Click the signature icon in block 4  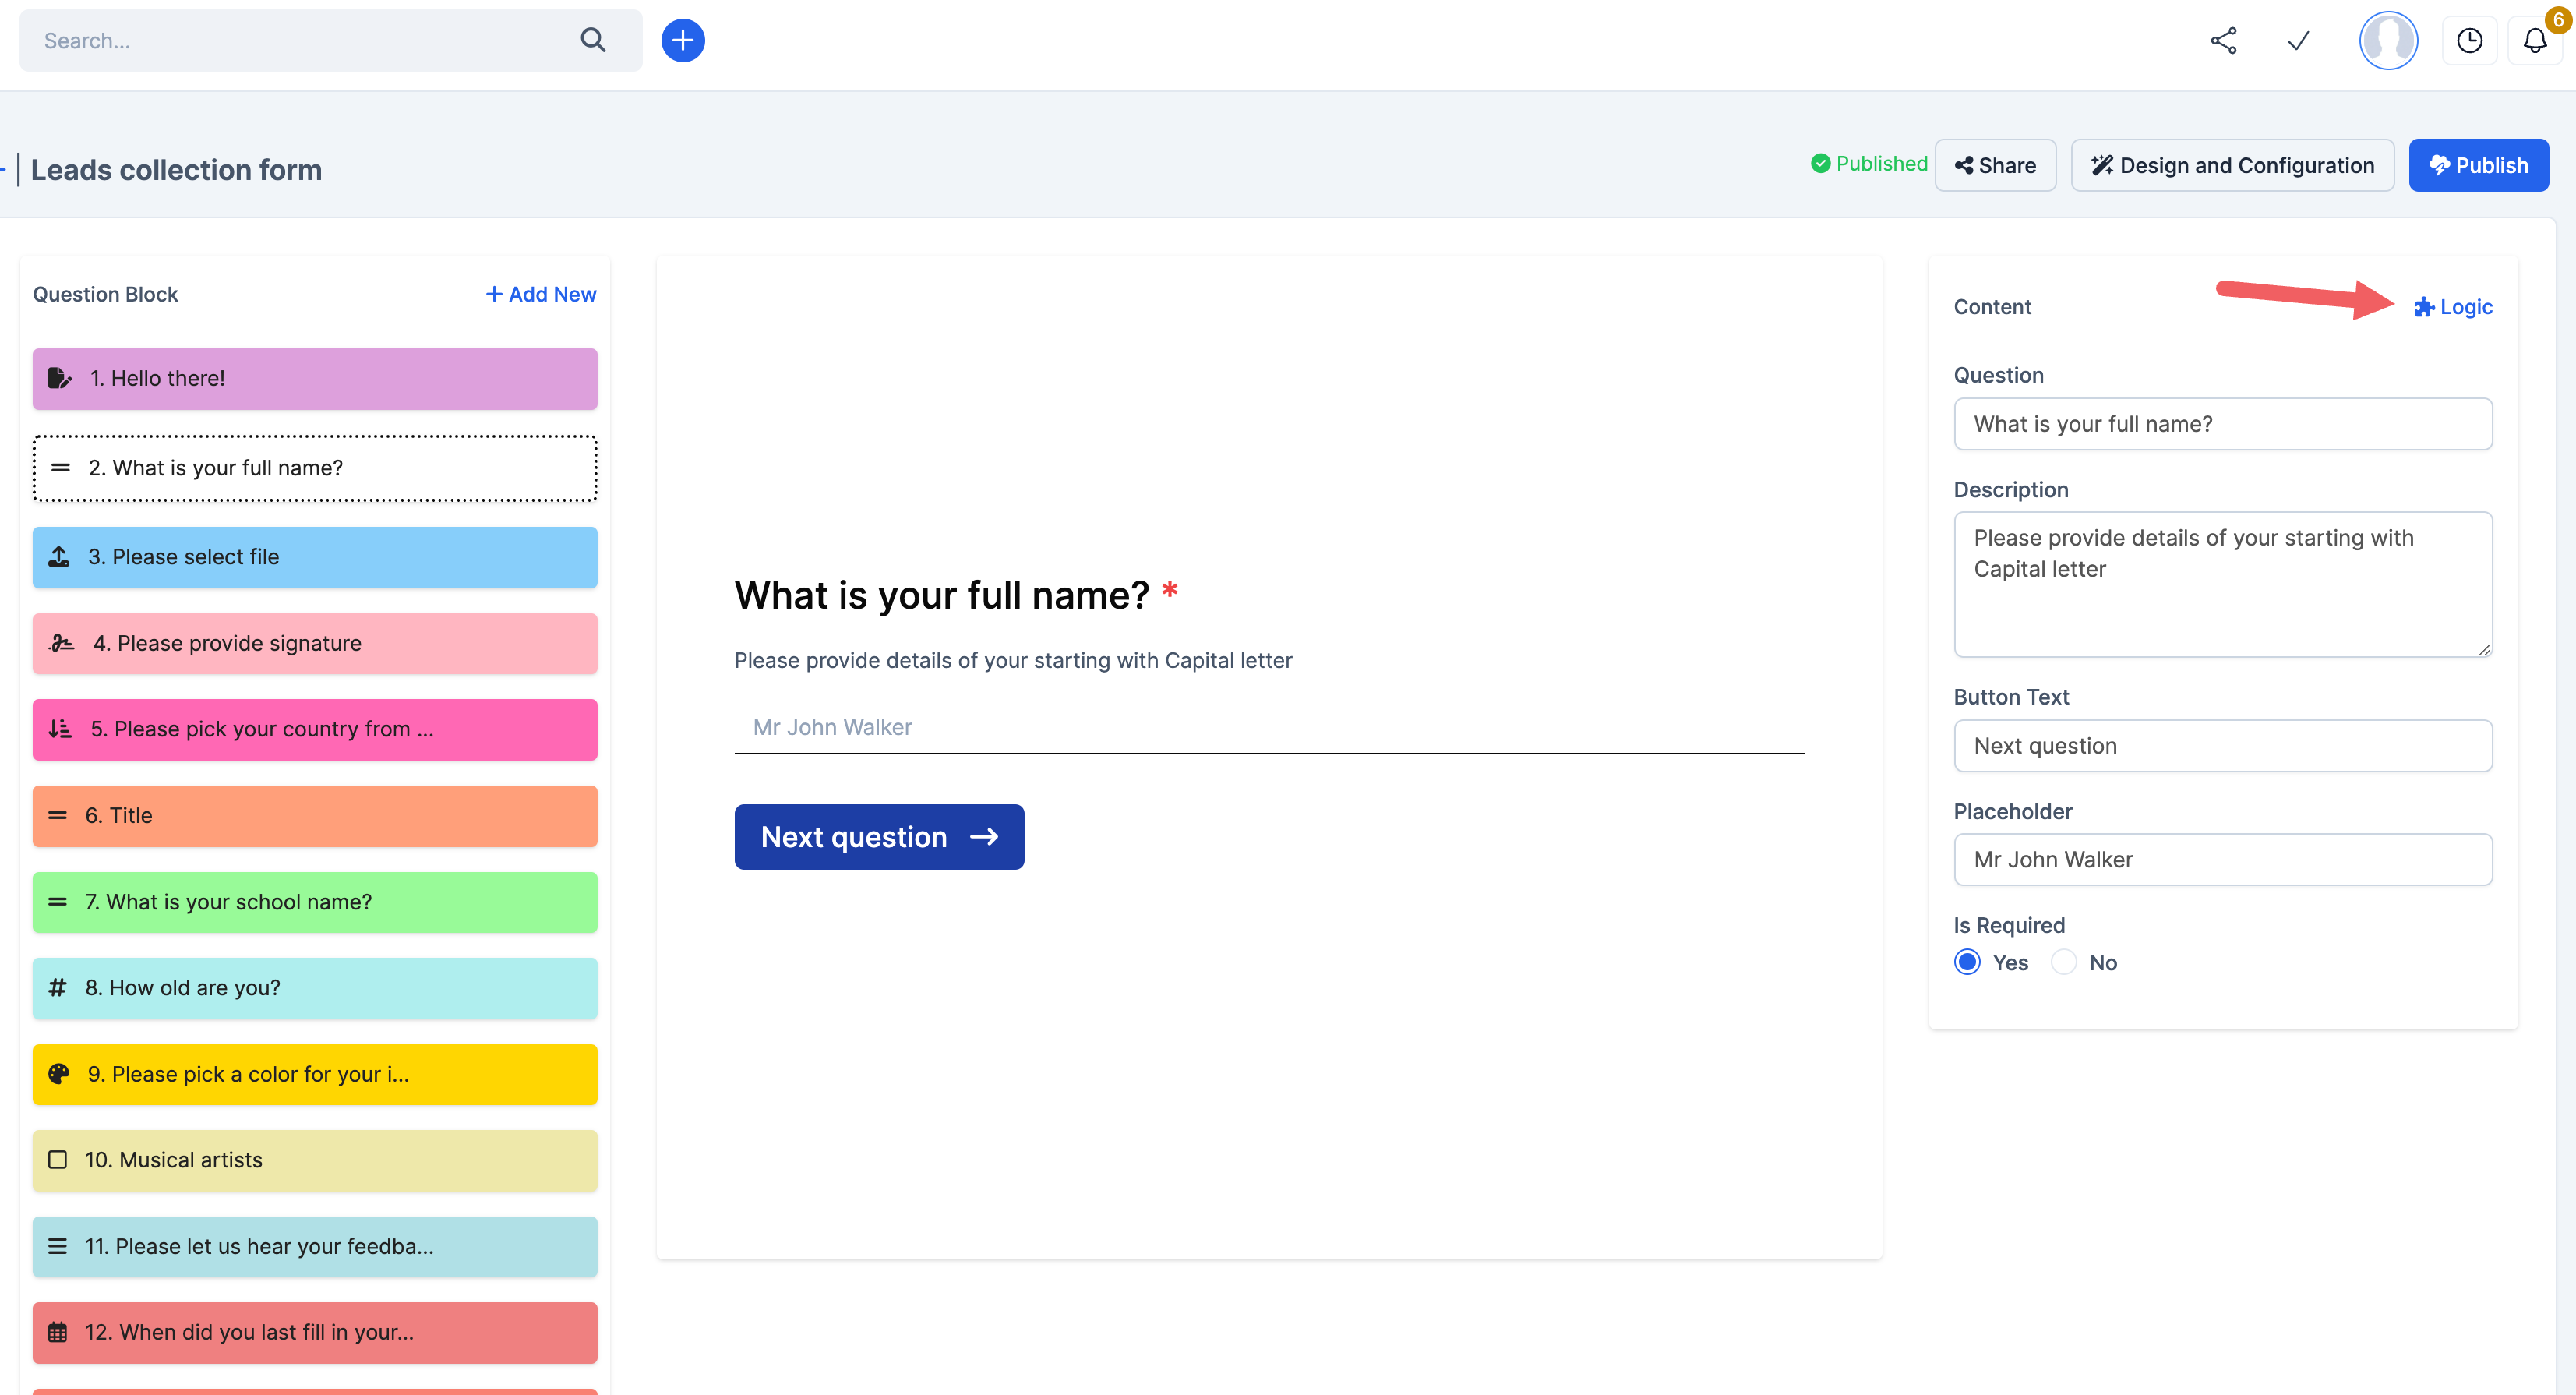62,643
